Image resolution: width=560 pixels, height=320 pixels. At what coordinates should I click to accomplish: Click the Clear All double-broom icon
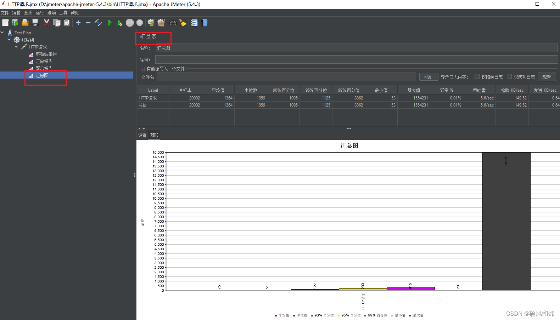(x=161, y=23)
